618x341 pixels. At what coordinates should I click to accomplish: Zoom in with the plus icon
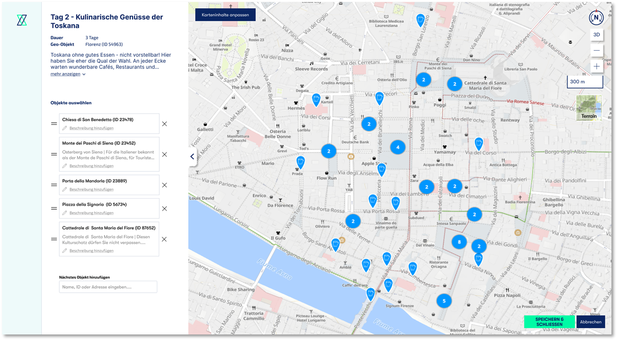596,66
